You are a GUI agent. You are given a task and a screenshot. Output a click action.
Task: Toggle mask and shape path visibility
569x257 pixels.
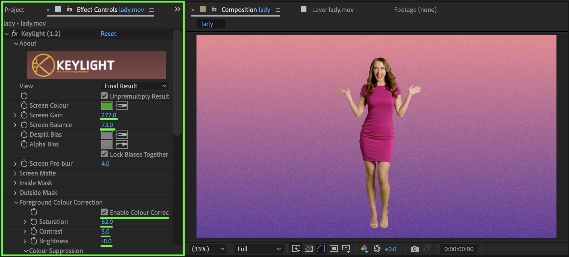coord(321,249)
